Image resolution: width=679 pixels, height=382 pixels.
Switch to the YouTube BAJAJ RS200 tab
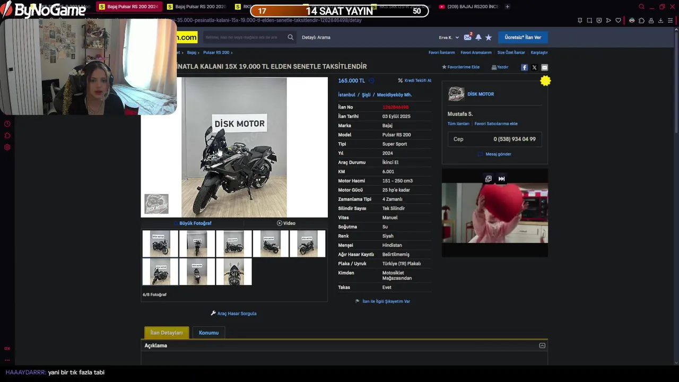pos(469,7)
